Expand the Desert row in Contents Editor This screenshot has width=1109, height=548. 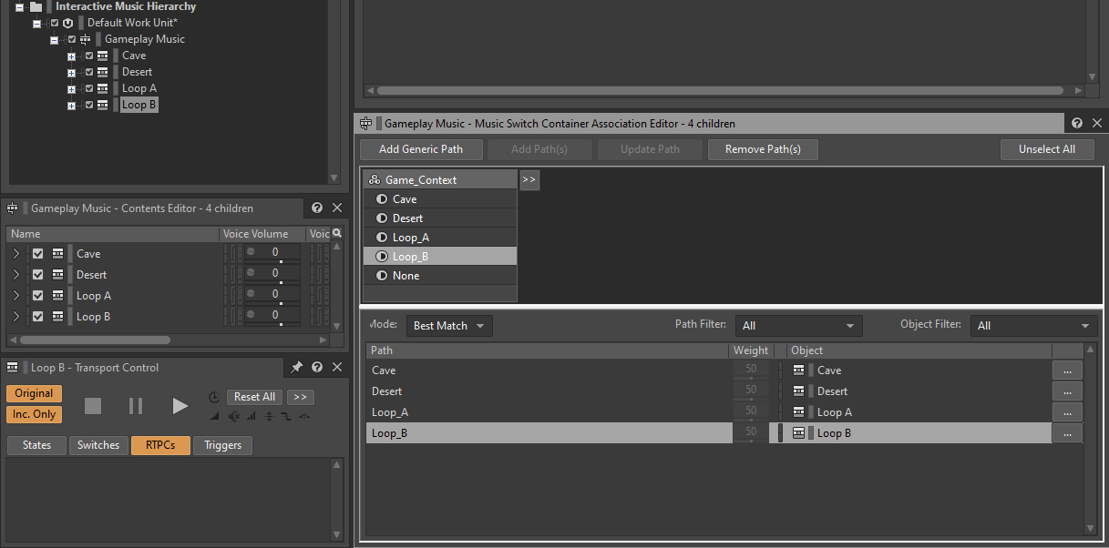click(x=16, y=275)
